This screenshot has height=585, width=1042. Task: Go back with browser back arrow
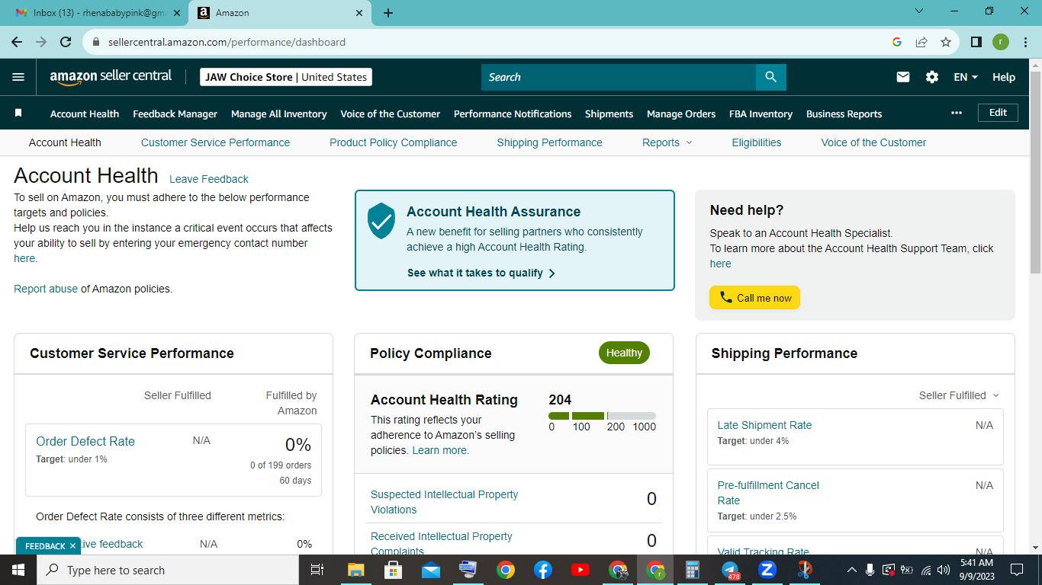[x=17, y=42]
